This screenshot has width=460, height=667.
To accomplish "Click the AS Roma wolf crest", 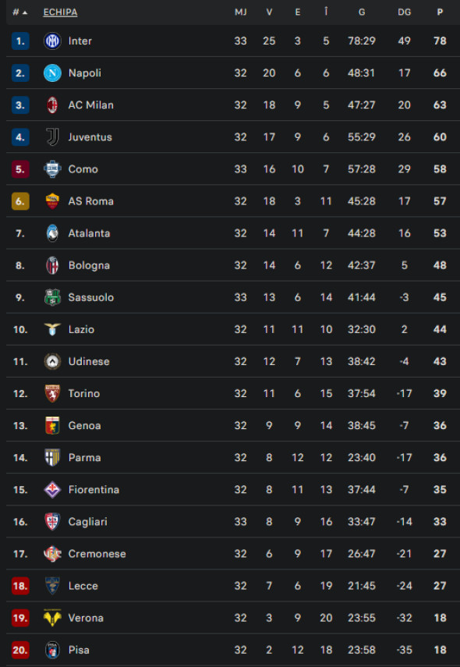I will coord(51,200).
